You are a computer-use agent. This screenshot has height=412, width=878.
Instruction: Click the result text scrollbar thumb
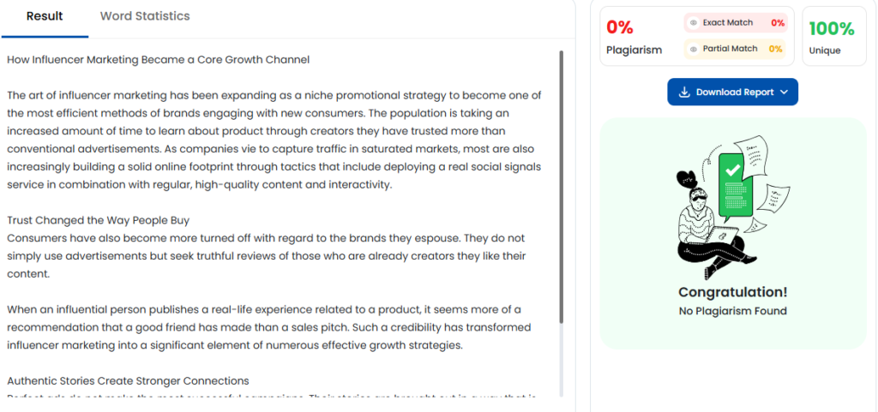coord(561,186)
